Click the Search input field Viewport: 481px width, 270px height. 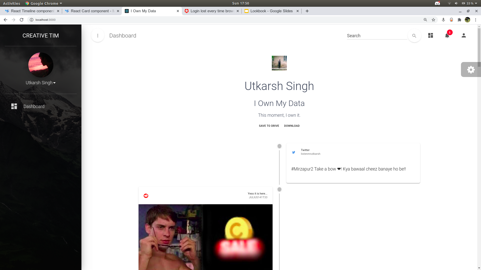pos(377,36)
